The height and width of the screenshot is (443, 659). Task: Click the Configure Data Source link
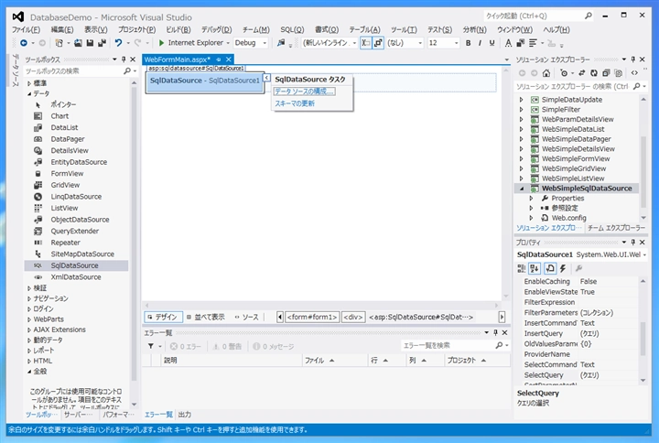click(304, 92)
